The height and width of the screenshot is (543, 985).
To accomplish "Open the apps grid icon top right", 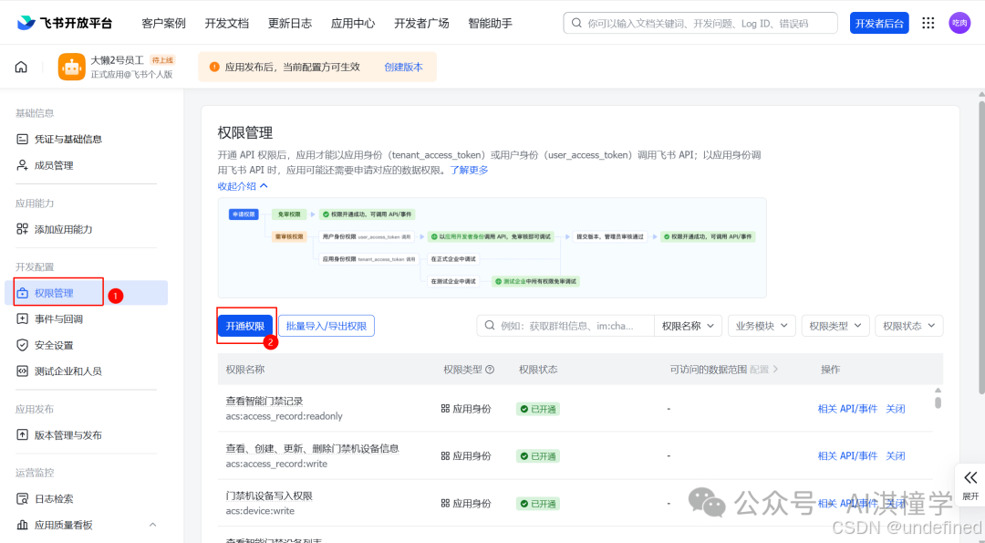I will 928,23.
